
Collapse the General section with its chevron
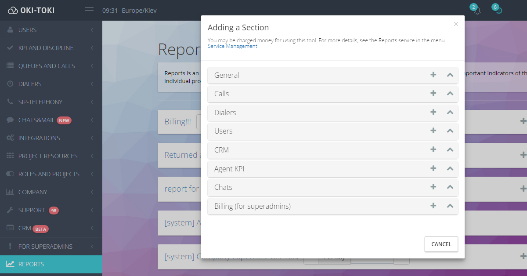[450, 75]
